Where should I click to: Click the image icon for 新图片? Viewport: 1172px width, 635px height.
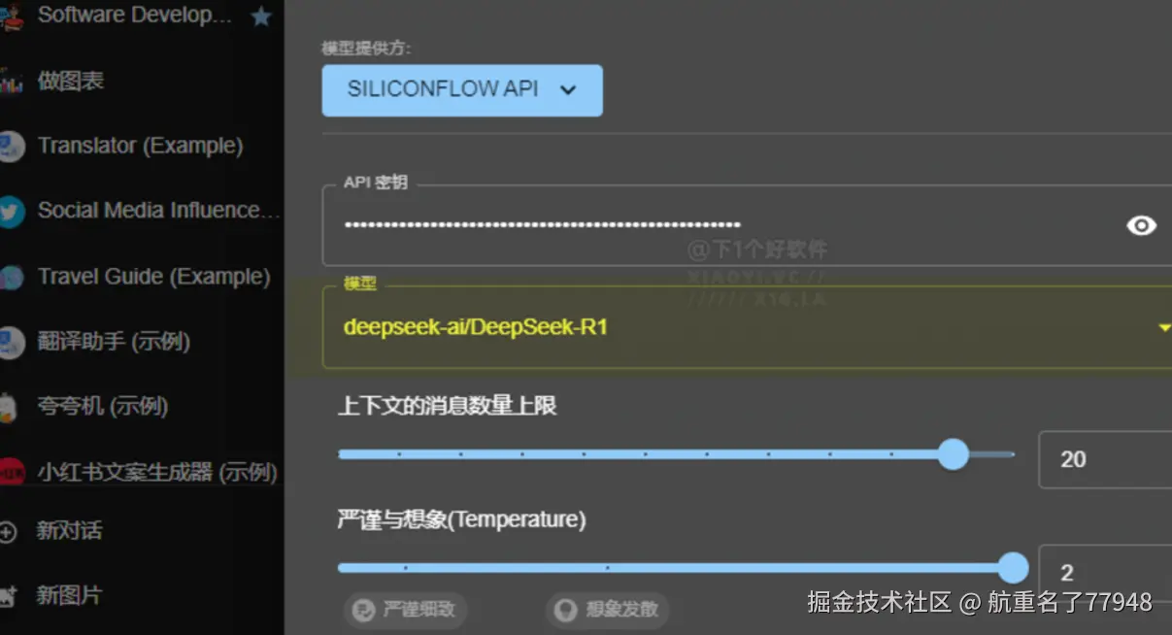(8, 596)
